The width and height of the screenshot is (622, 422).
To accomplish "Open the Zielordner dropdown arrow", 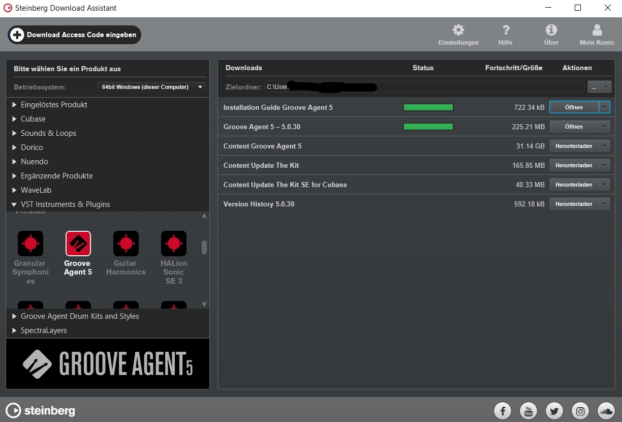I will [605, 87].
